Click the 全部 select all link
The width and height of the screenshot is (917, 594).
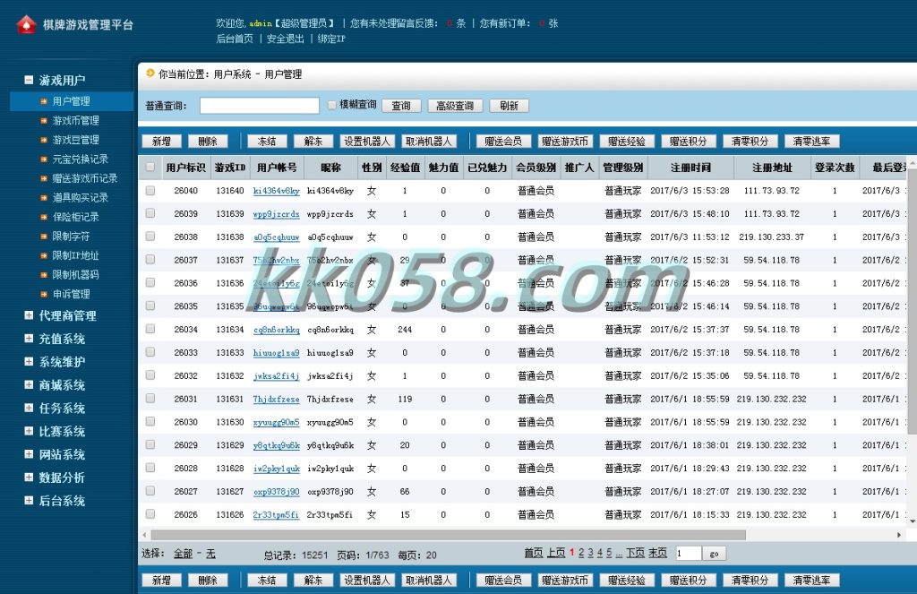pos(183,554)
